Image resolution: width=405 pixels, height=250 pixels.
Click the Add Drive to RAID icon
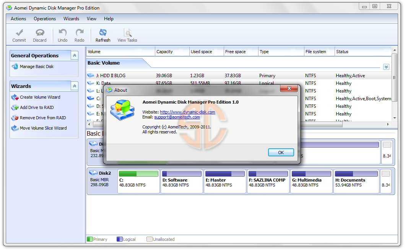(x=15, y=107)
